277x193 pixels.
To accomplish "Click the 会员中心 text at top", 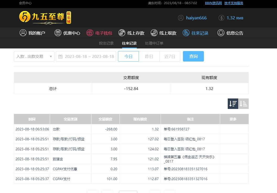I will point(25,3).
